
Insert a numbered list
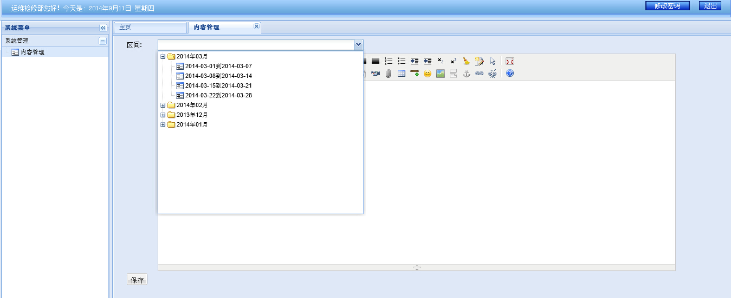(389, 61)
